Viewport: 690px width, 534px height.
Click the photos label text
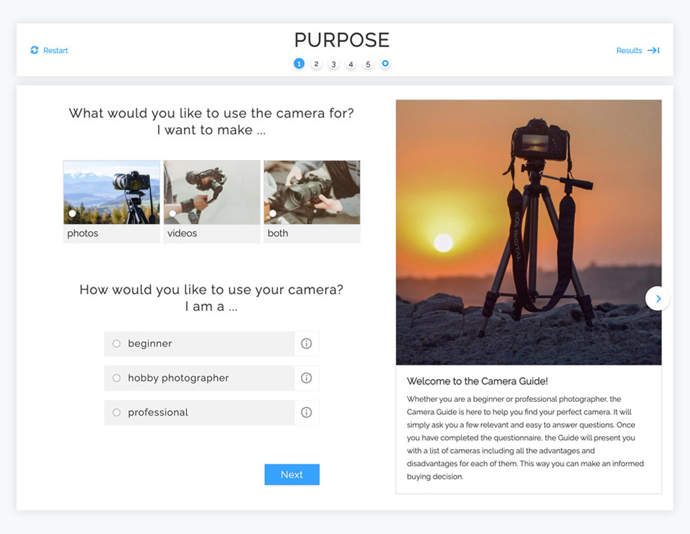[x=83, y=234]
